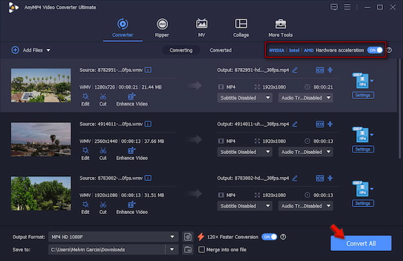The height and width of the screenshot is (261, 403).
Task: Select the sunset skyline video thumbnail
Action: point(41,139)
